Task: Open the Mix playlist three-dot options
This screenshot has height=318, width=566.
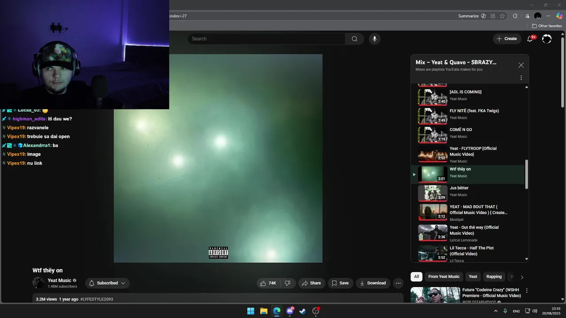Action: point(521,78)
